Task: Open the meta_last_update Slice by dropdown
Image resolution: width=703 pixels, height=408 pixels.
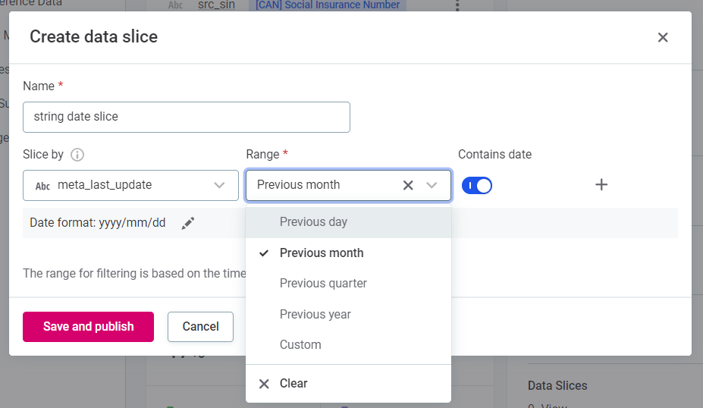Action: point(130,185)
